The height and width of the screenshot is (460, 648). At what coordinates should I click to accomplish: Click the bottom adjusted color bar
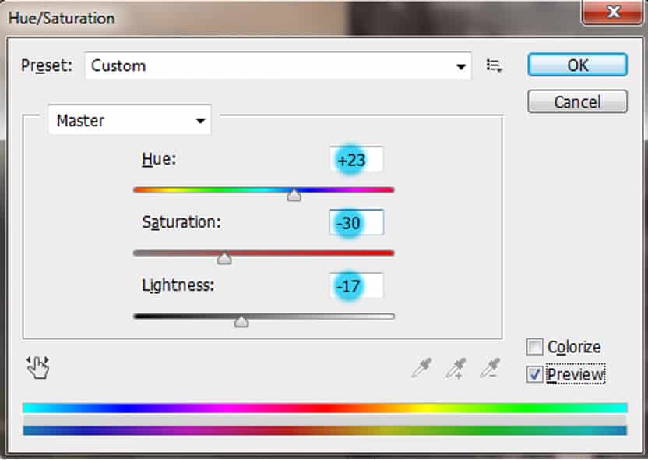[x=325, y=430]
